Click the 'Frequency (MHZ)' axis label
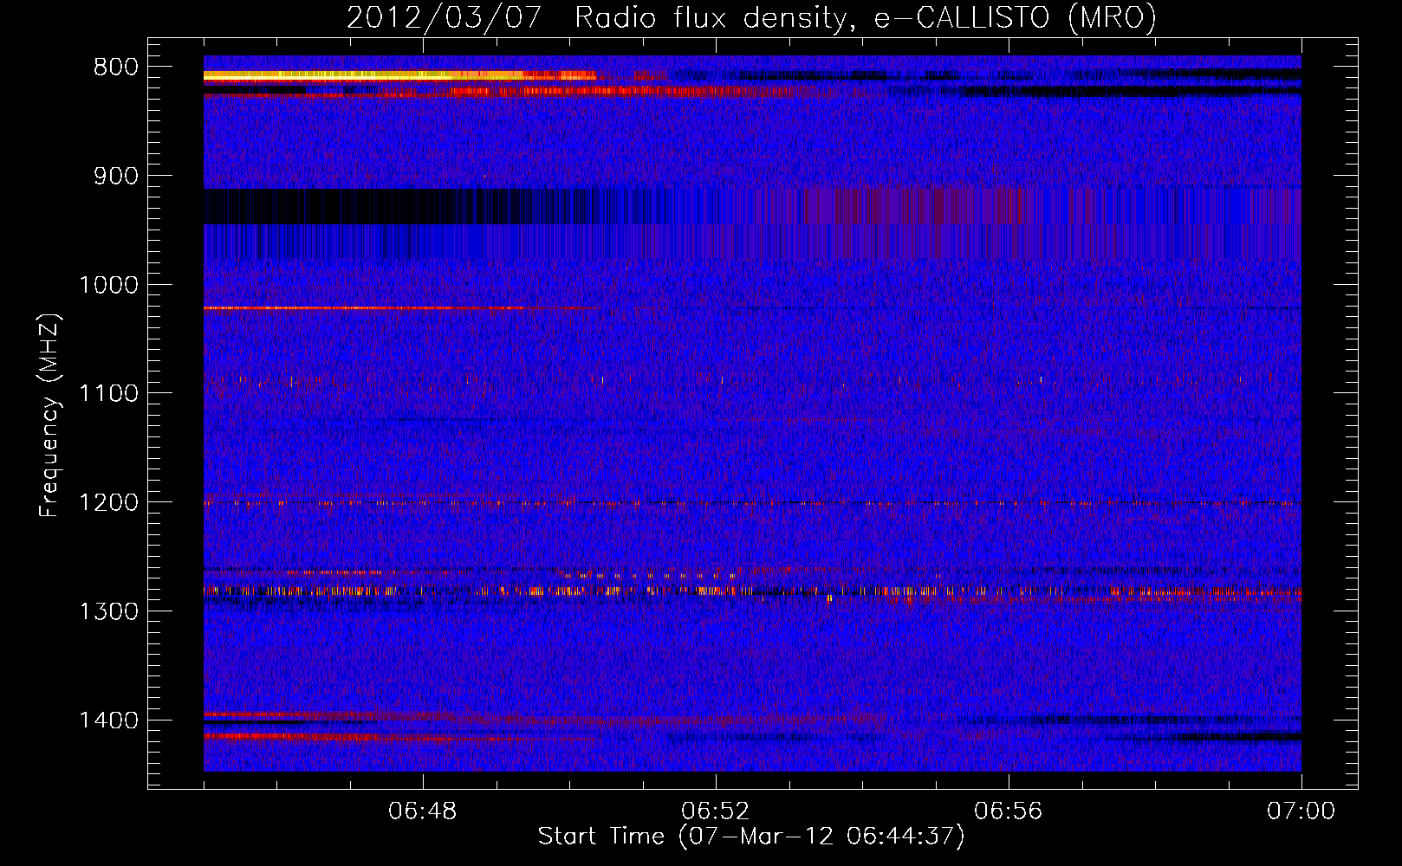 point(49,416)
